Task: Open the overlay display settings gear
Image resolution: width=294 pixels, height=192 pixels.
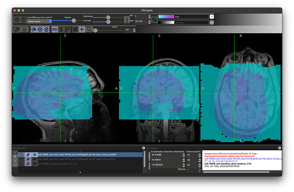Action: 17,19
